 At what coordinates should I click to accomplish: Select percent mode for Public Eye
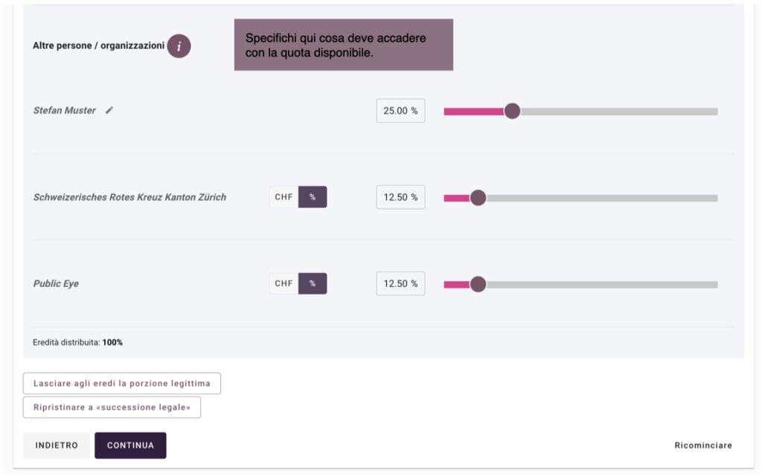pyautogui.click(x=313, y=283)
